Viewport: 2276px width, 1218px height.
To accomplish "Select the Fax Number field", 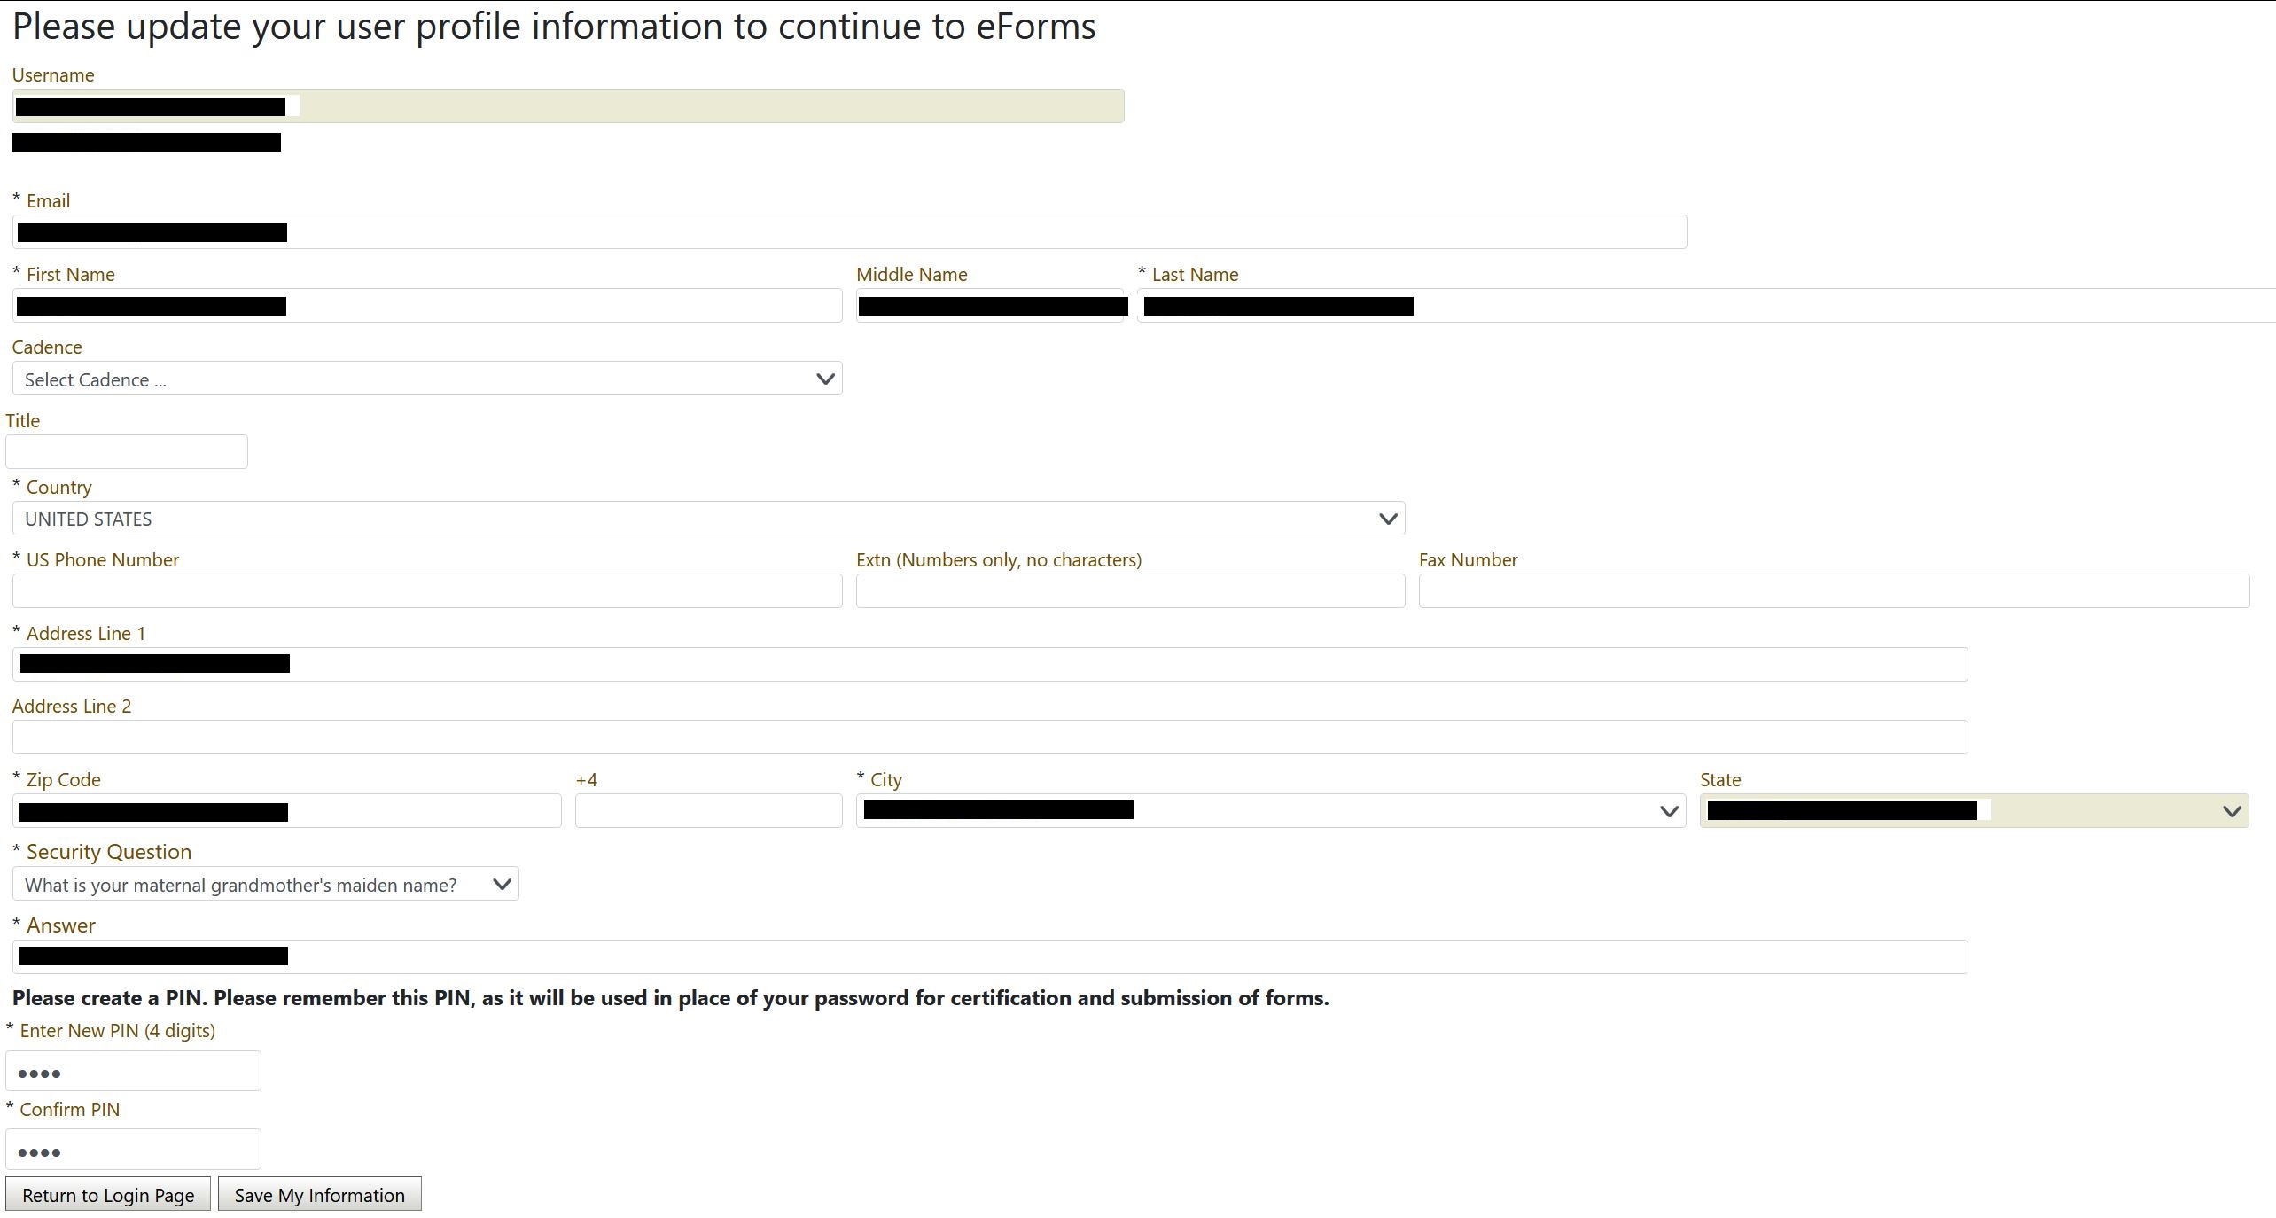I will click(x=1833, y=591).
